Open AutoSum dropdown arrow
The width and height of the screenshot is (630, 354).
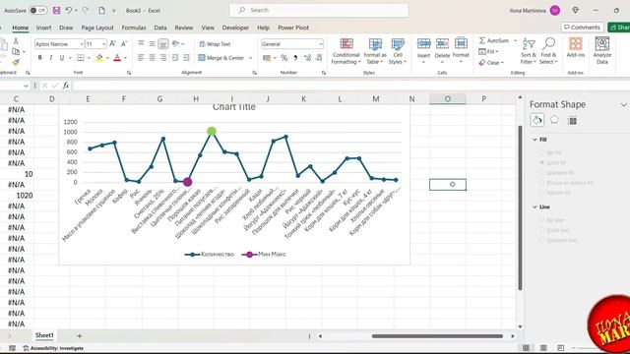(x=515, y=40)
